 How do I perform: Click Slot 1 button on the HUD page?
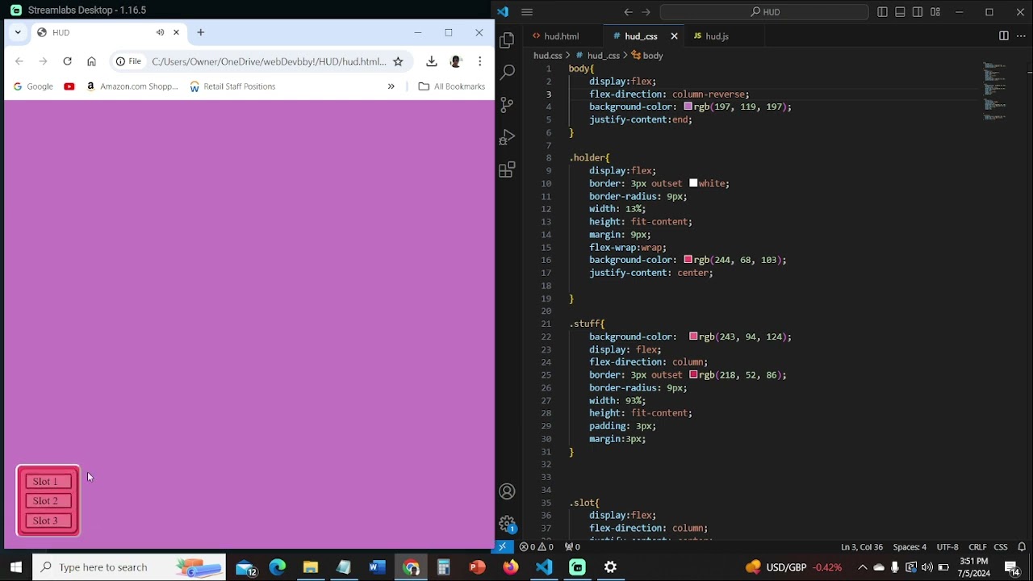click(x=48, y=482)
